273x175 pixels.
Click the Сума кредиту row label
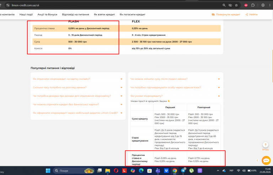[x=140, y=119]
